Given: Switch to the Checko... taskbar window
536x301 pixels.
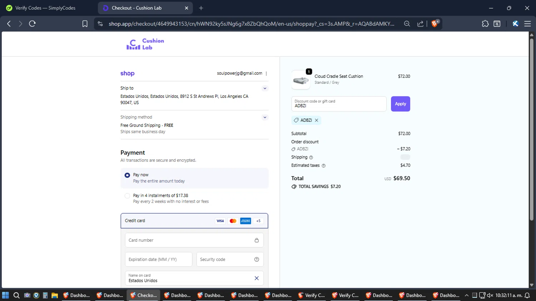Looking at the screenshot, I should [x=143, y=295].
